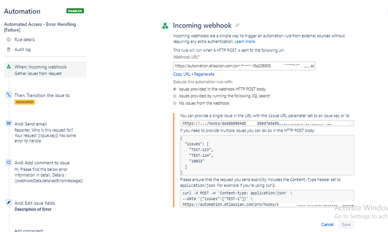Click the Cancel button
The width and height of the screenshot is (388, 232).
[327, 225]
